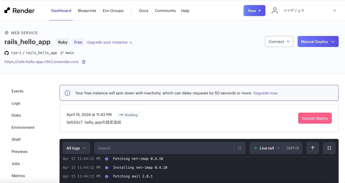The height and width of the screenshot is (183, 345).
Task: Click the main branch link
Action: coord(70,53)
